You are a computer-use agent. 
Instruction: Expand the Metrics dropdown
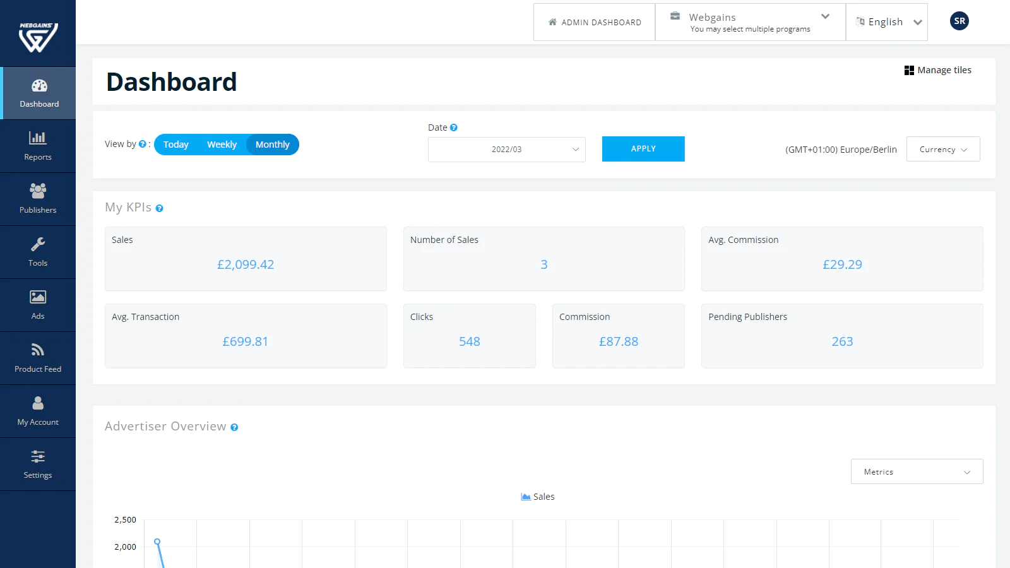pos(916,472)
